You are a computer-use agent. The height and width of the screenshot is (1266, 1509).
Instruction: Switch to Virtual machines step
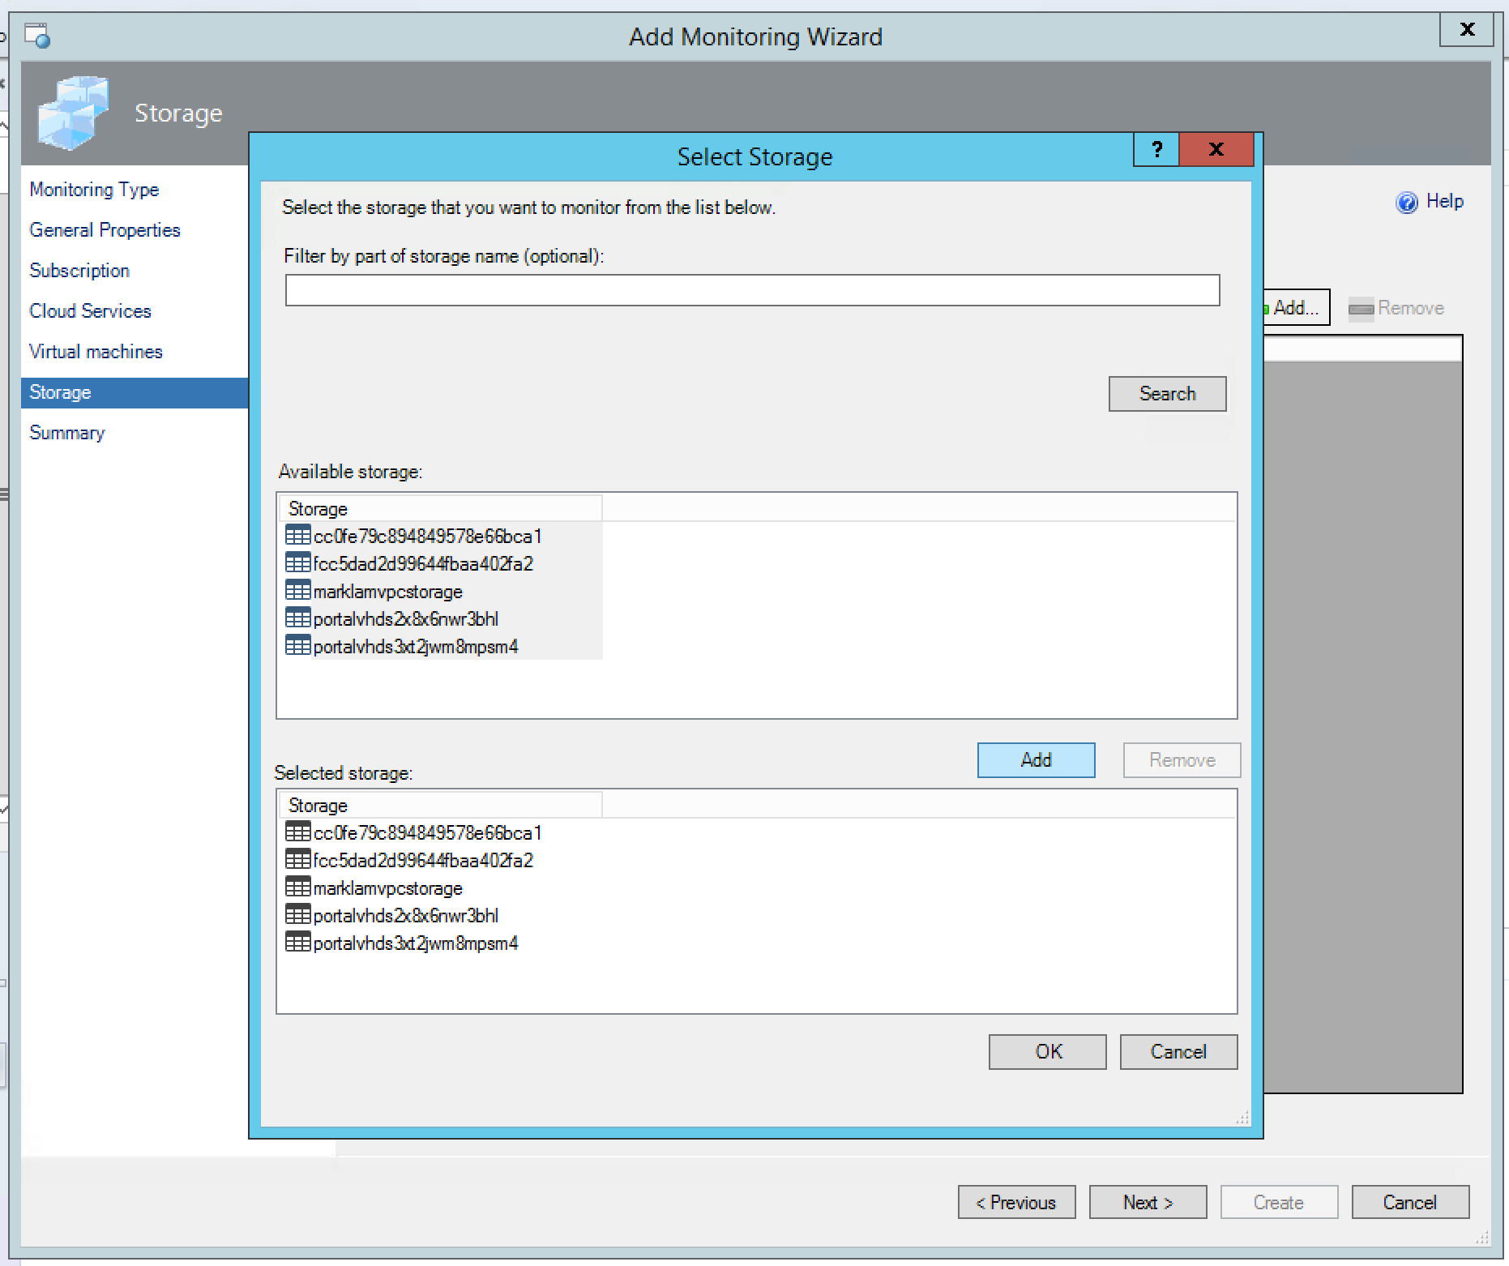(x=96, y=352)
